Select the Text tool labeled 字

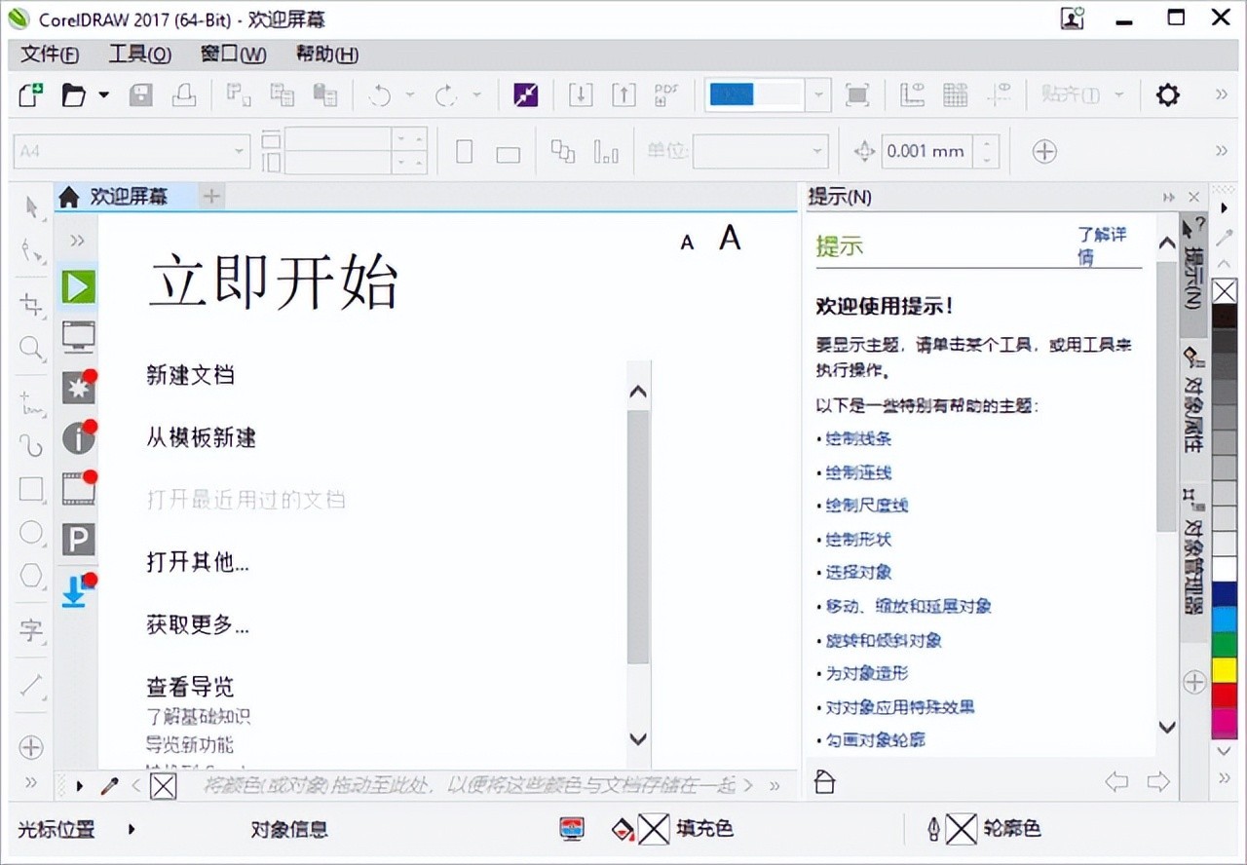(31, 630)
